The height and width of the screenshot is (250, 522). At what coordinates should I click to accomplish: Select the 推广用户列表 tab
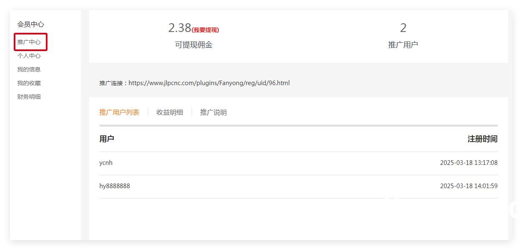[119, 112]
